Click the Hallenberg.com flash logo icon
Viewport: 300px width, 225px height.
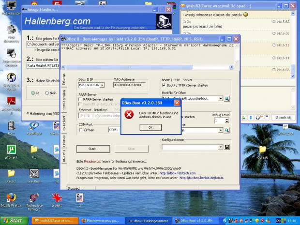[164, 21]
